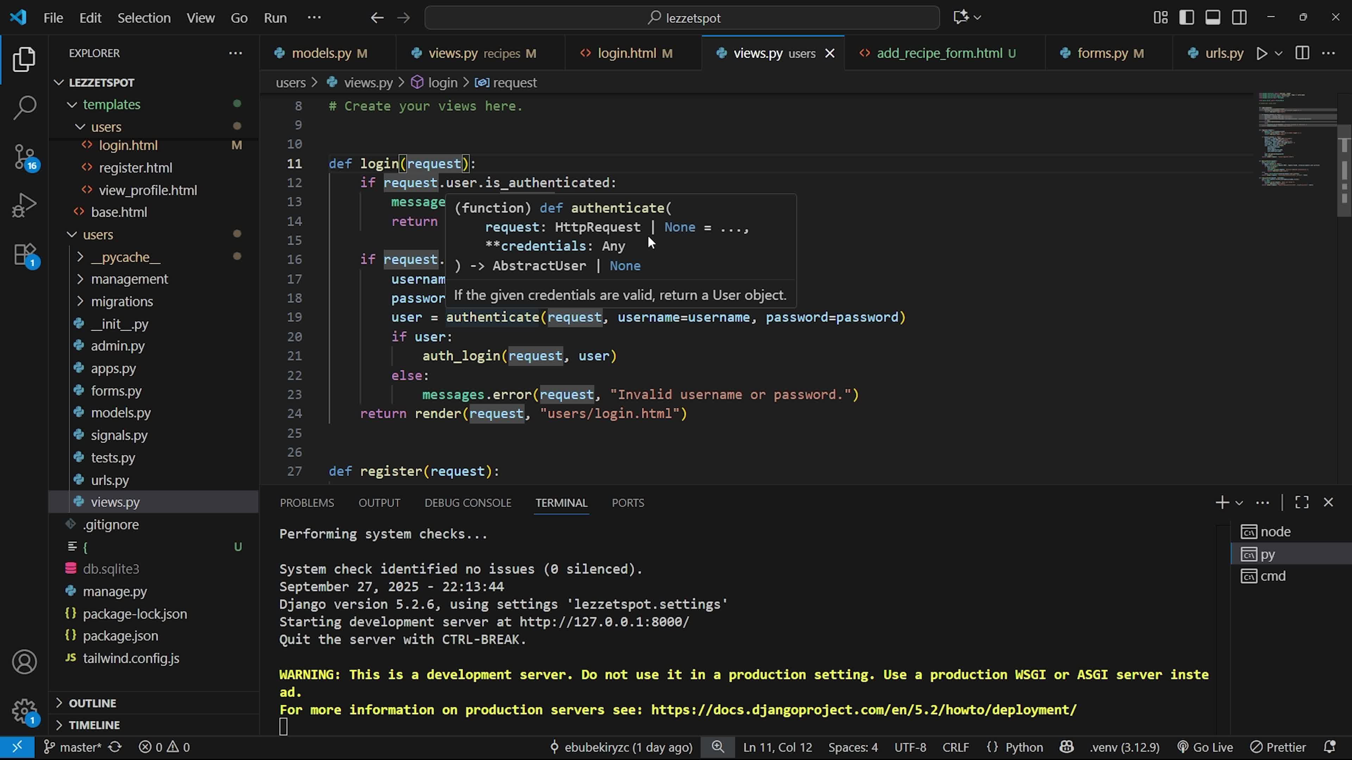Open the Run and Debug view
Screen dimensions: 1352x760
pos(24,205)
